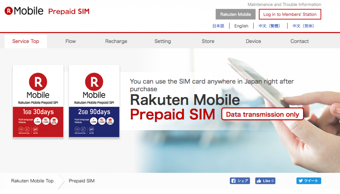The image size is (340, 194).
Task: Switch to the Recharge tab
Action: tap(116, 41)
